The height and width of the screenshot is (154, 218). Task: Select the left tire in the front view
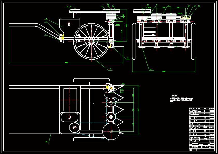pyautogui.click(x=134, y=41)
